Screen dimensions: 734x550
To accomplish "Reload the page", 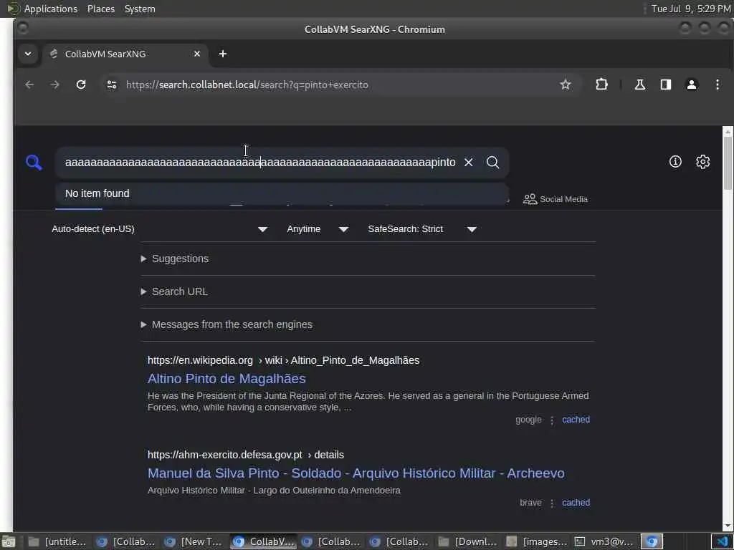I will coord(81,85).
